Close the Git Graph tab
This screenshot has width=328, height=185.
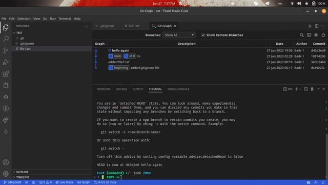point(175,26)
